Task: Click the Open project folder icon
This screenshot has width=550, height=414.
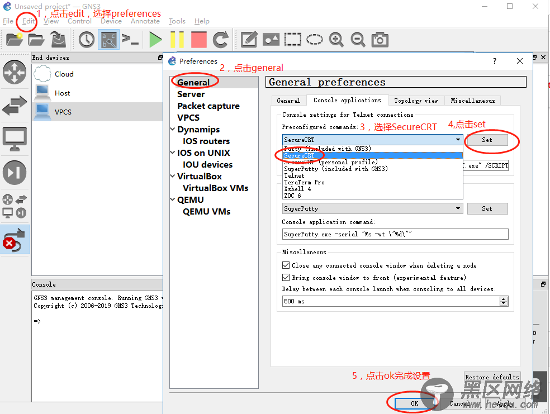Action: (36, 39)
